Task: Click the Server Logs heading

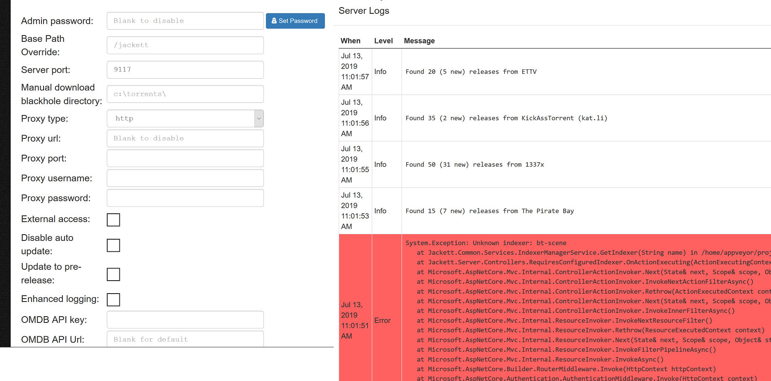Action: pyautogui.click(x=364, y=11)
